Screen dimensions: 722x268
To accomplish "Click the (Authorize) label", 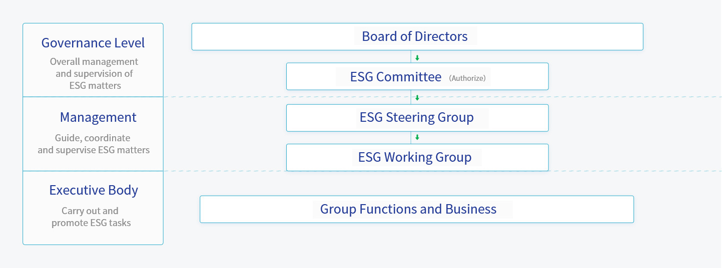I will click(x=467, y=78).
